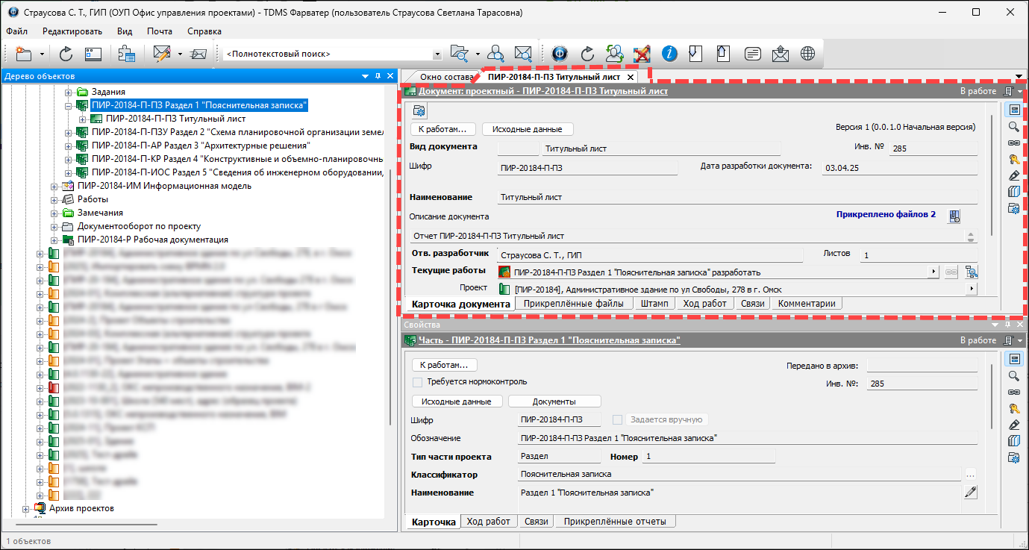Click the chain link icon in lower properties sidebar
The image size is (1029, 550).
[1013, 392]
